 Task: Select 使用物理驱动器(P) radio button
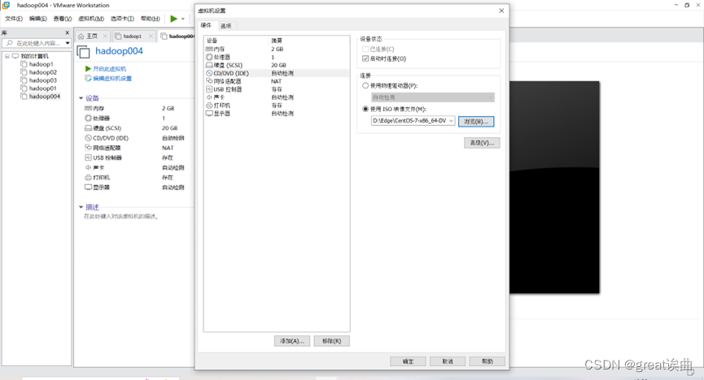(x=365, y=85)
